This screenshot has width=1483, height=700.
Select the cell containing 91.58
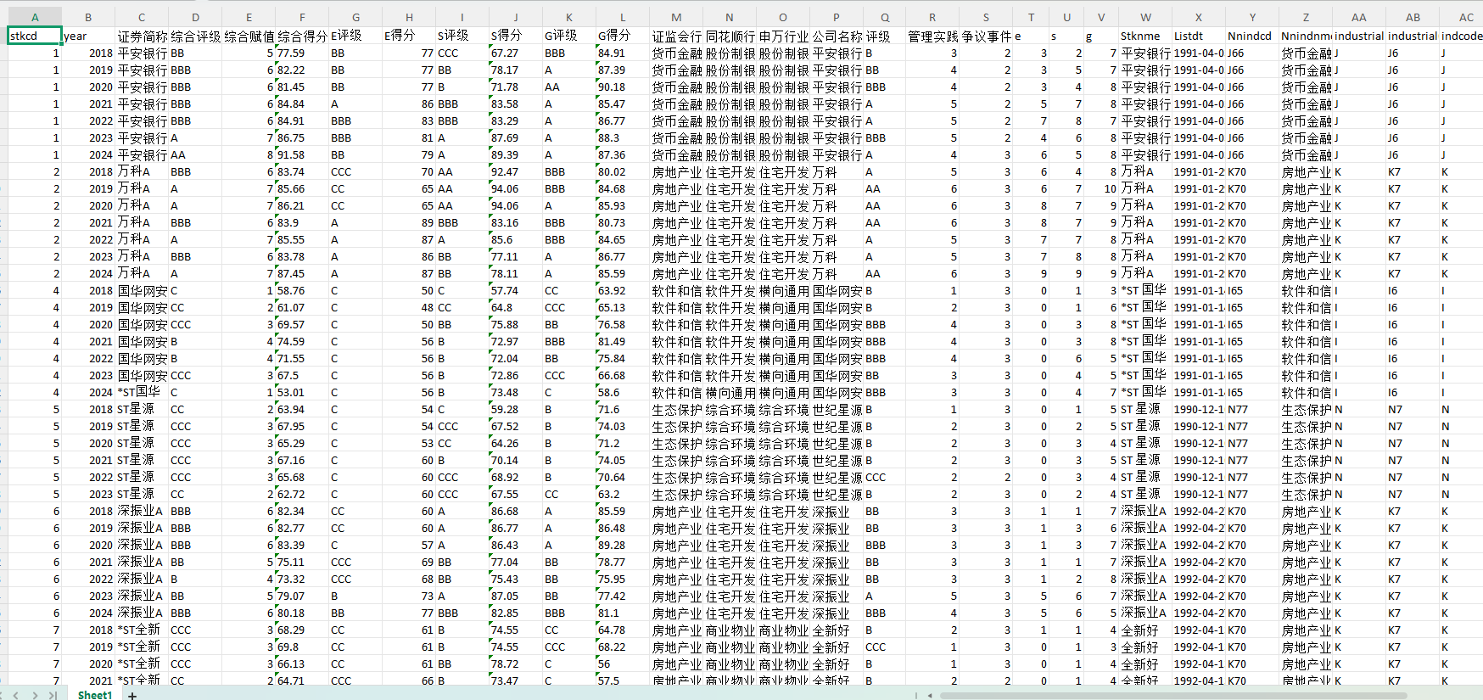(302, 154)
